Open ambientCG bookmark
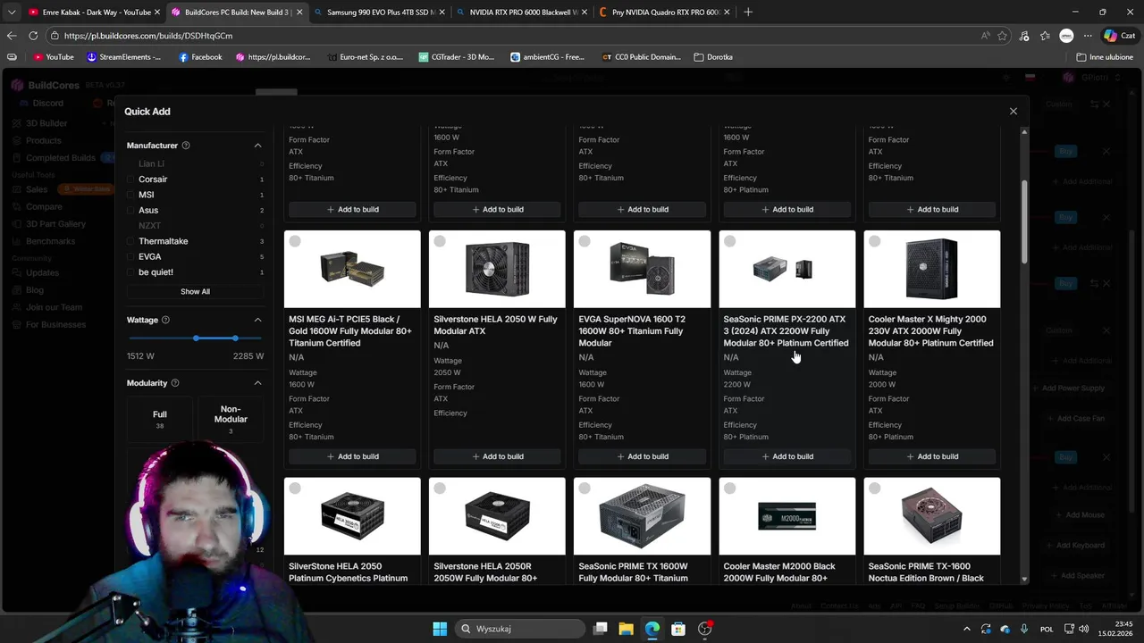 point(547,57)
